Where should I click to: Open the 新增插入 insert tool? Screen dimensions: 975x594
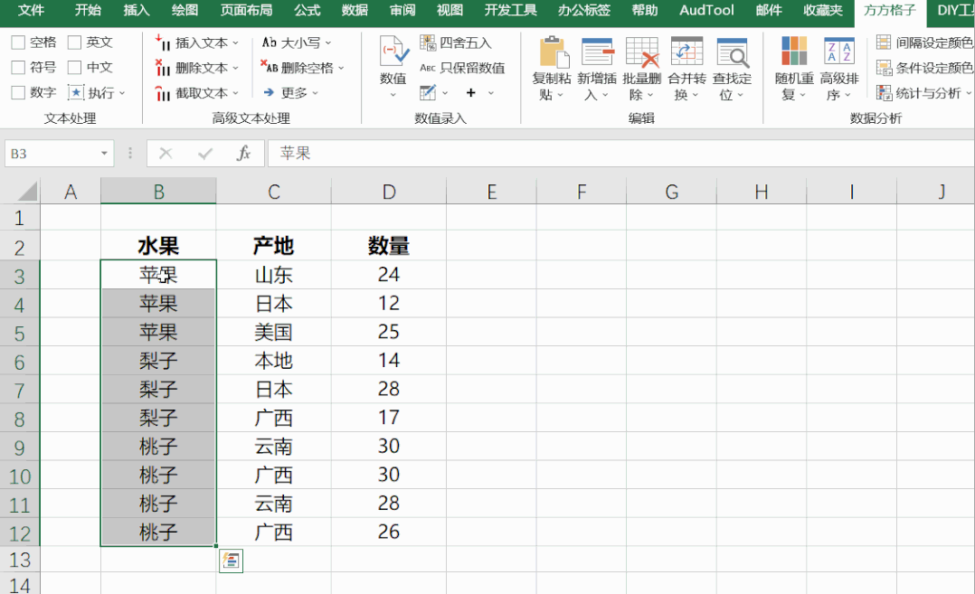click(597, 69)
